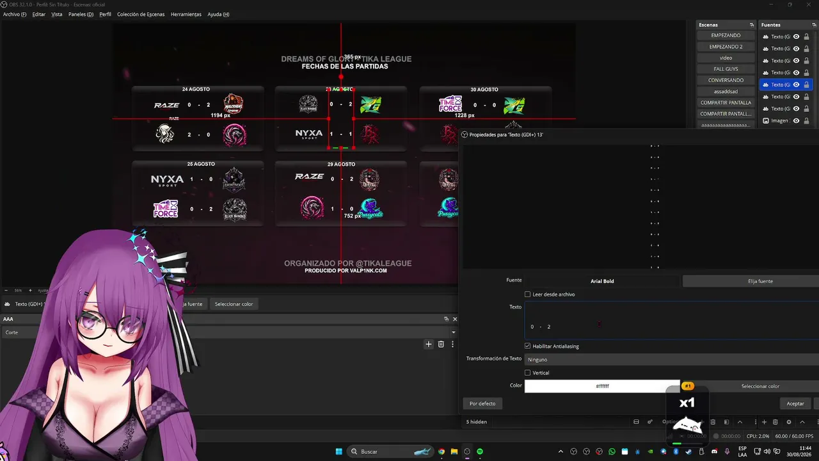Image resolution: width=819 pixels, height=461 pixels.
Task: Open the Escenas toolbar three-dot menu
Action: (x=756, y=422)
